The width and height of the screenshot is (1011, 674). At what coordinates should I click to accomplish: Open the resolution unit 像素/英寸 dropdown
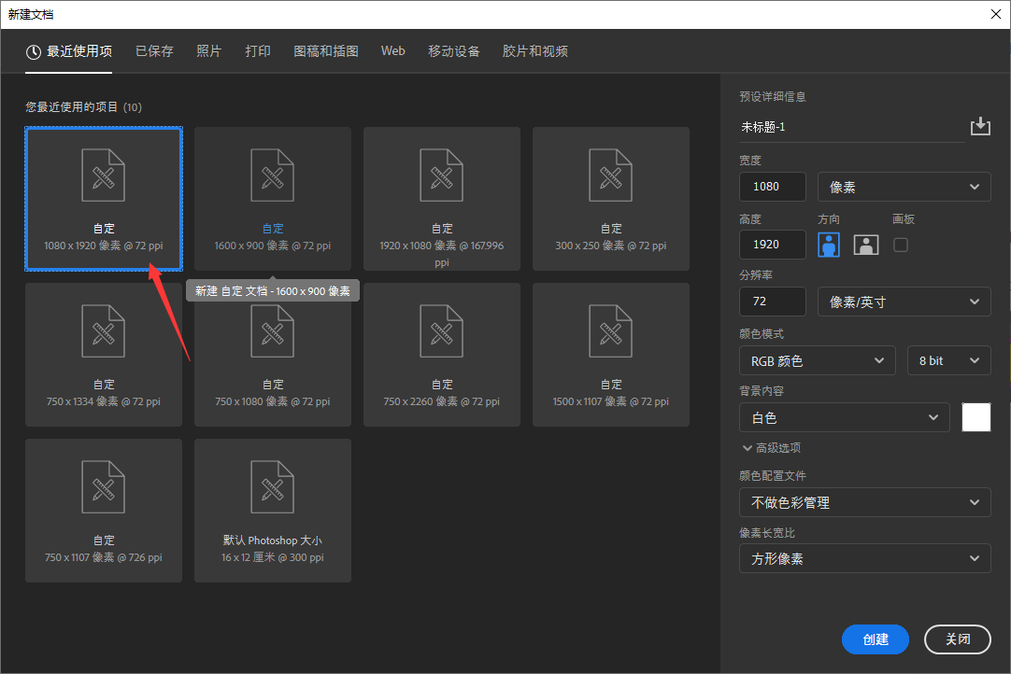904,302
